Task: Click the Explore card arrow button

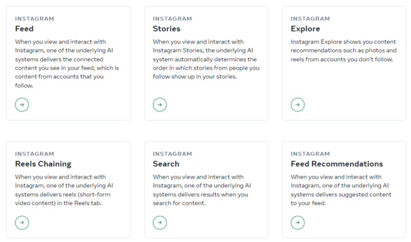Action: click(297, 105)
